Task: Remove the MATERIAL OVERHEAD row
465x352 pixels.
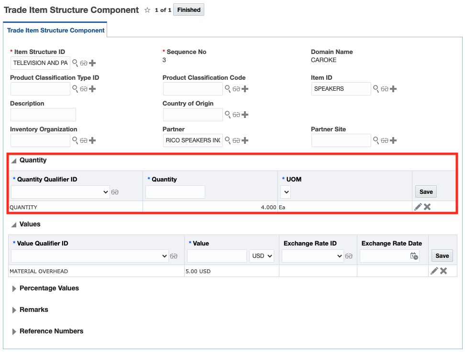Action: 443,271
